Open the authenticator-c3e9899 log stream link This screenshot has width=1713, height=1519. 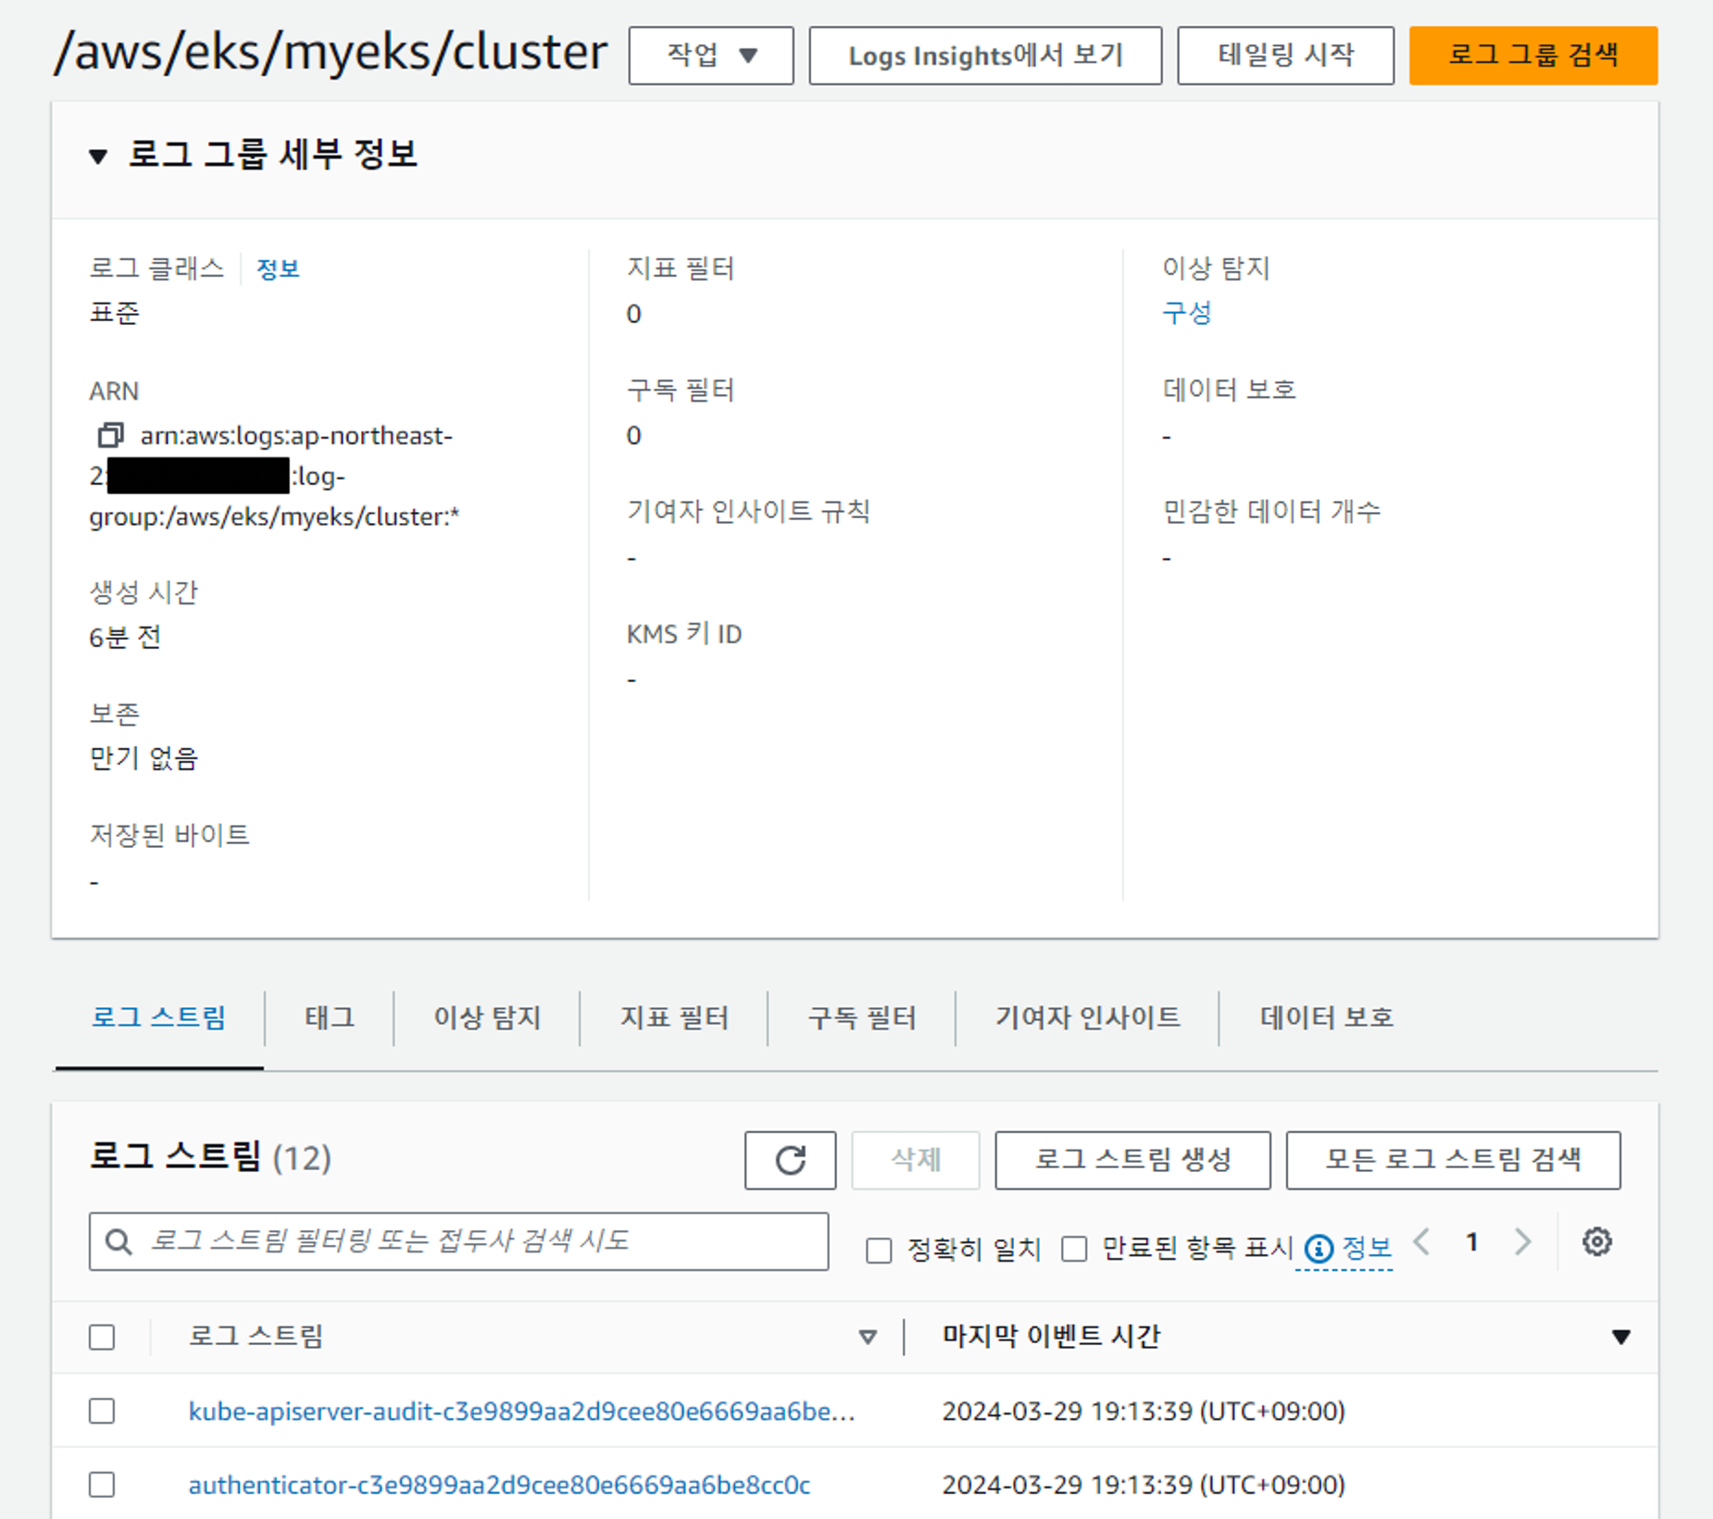499,1485
